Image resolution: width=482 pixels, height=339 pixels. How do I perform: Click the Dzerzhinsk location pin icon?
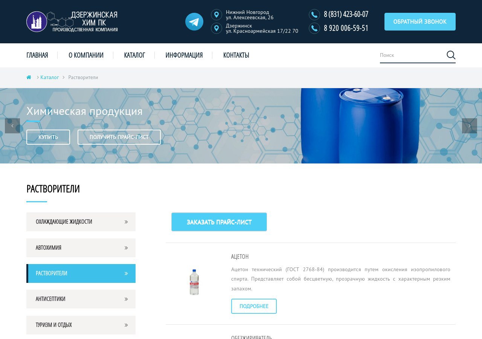pyautogui.click(x=217, y=28)
